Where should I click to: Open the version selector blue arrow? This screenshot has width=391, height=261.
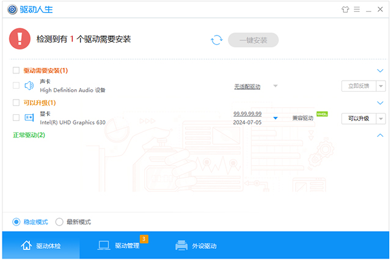coord(276,118)
